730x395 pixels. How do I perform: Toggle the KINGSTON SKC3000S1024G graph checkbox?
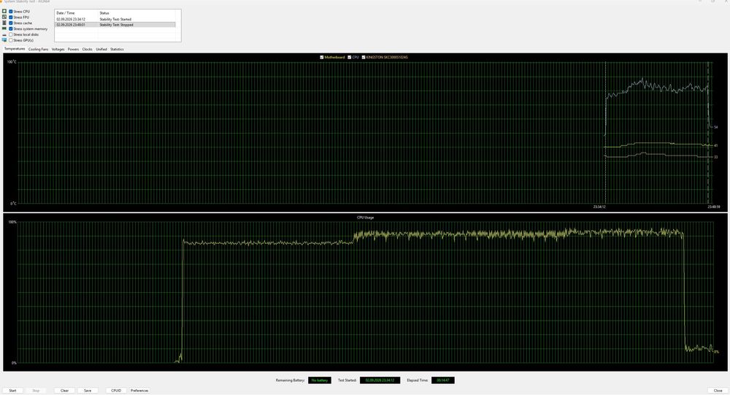click(364, 57)
